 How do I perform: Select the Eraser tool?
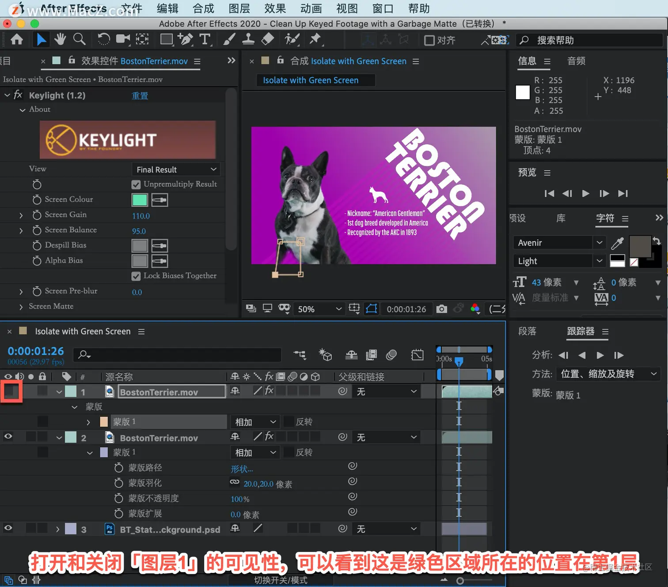click(268, 40)
